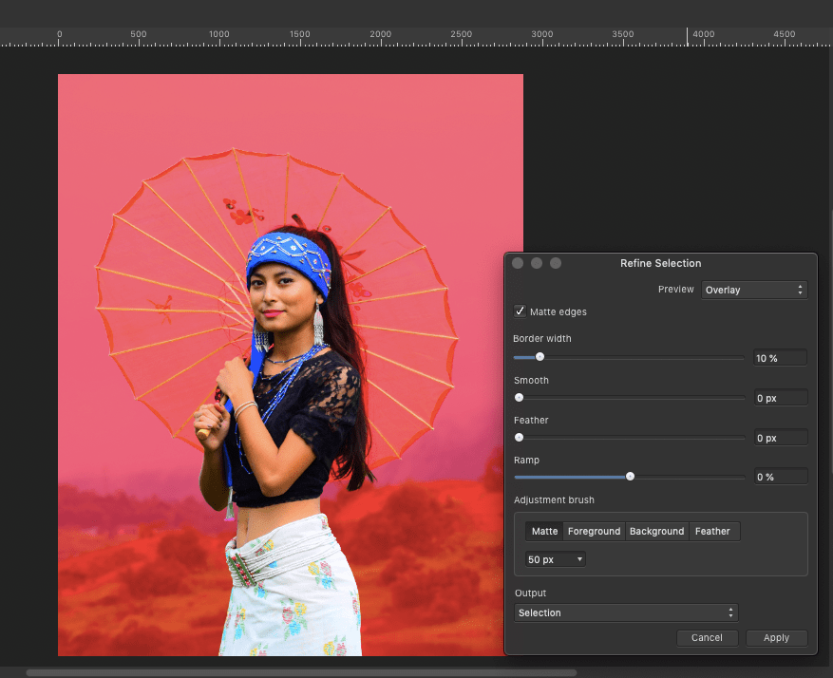Click the Border width 10 % value field
The height and width of the screenshot is (678, 833).
tap(779, 358)
